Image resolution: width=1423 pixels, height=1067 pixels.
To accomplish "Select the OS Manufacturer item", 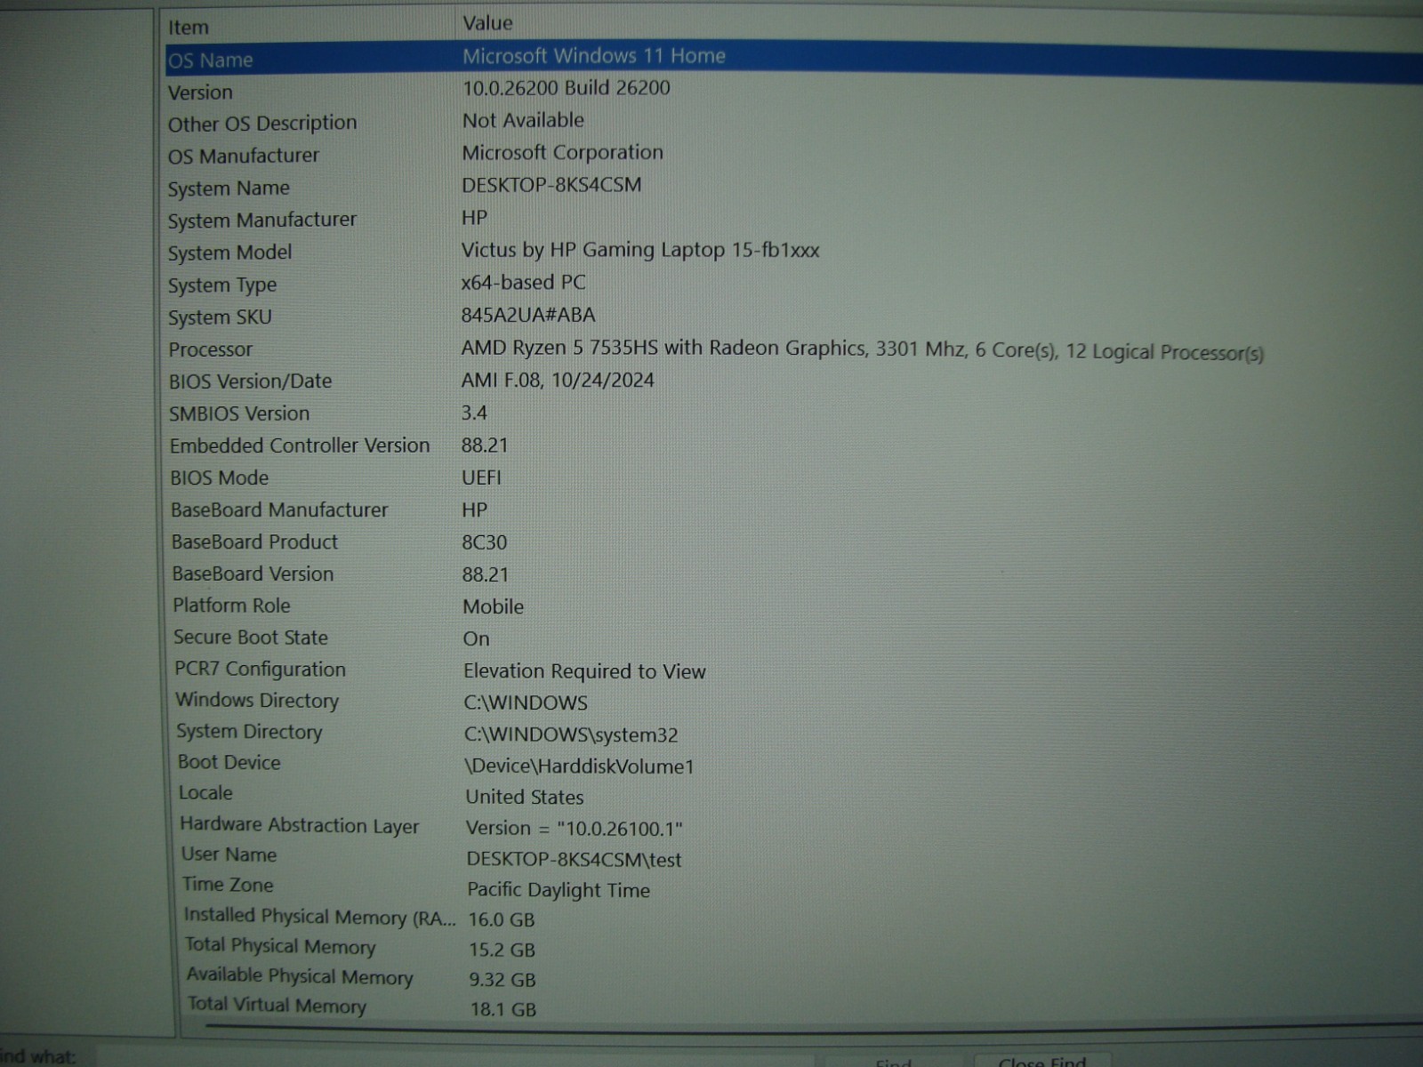I will pyautogui.click(x=244, y=156).
